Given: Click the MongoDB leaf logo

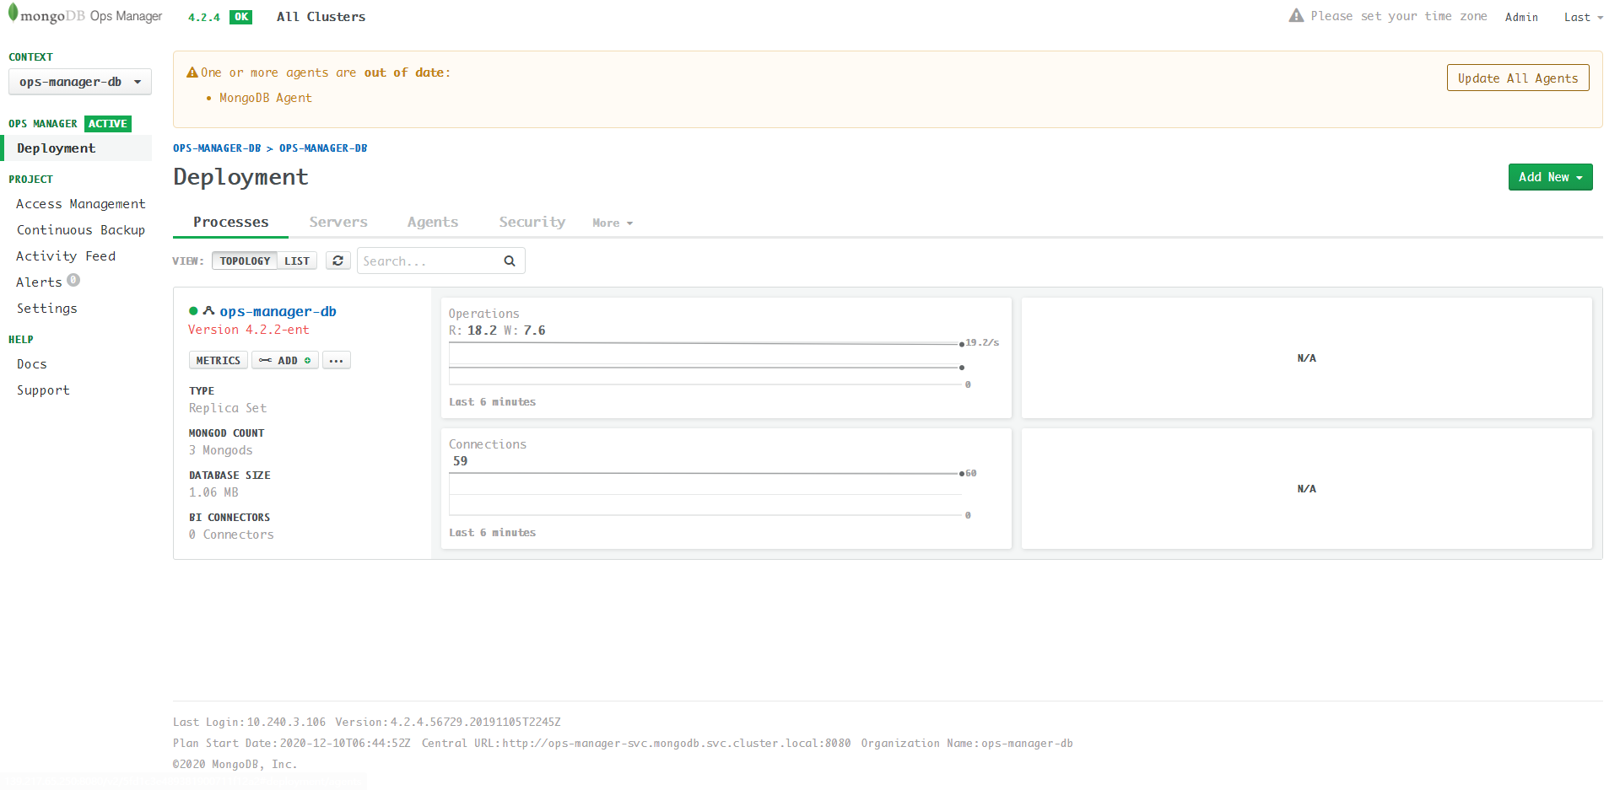Looking at the screenshot, I should 14,14.
